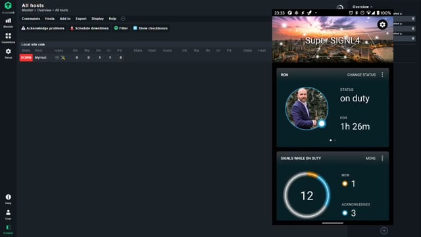Open three-dot menu of Signls While On Duty
The width and height of the screenshot is (421, 237).
pyautogui.click(x=382, y=158)
